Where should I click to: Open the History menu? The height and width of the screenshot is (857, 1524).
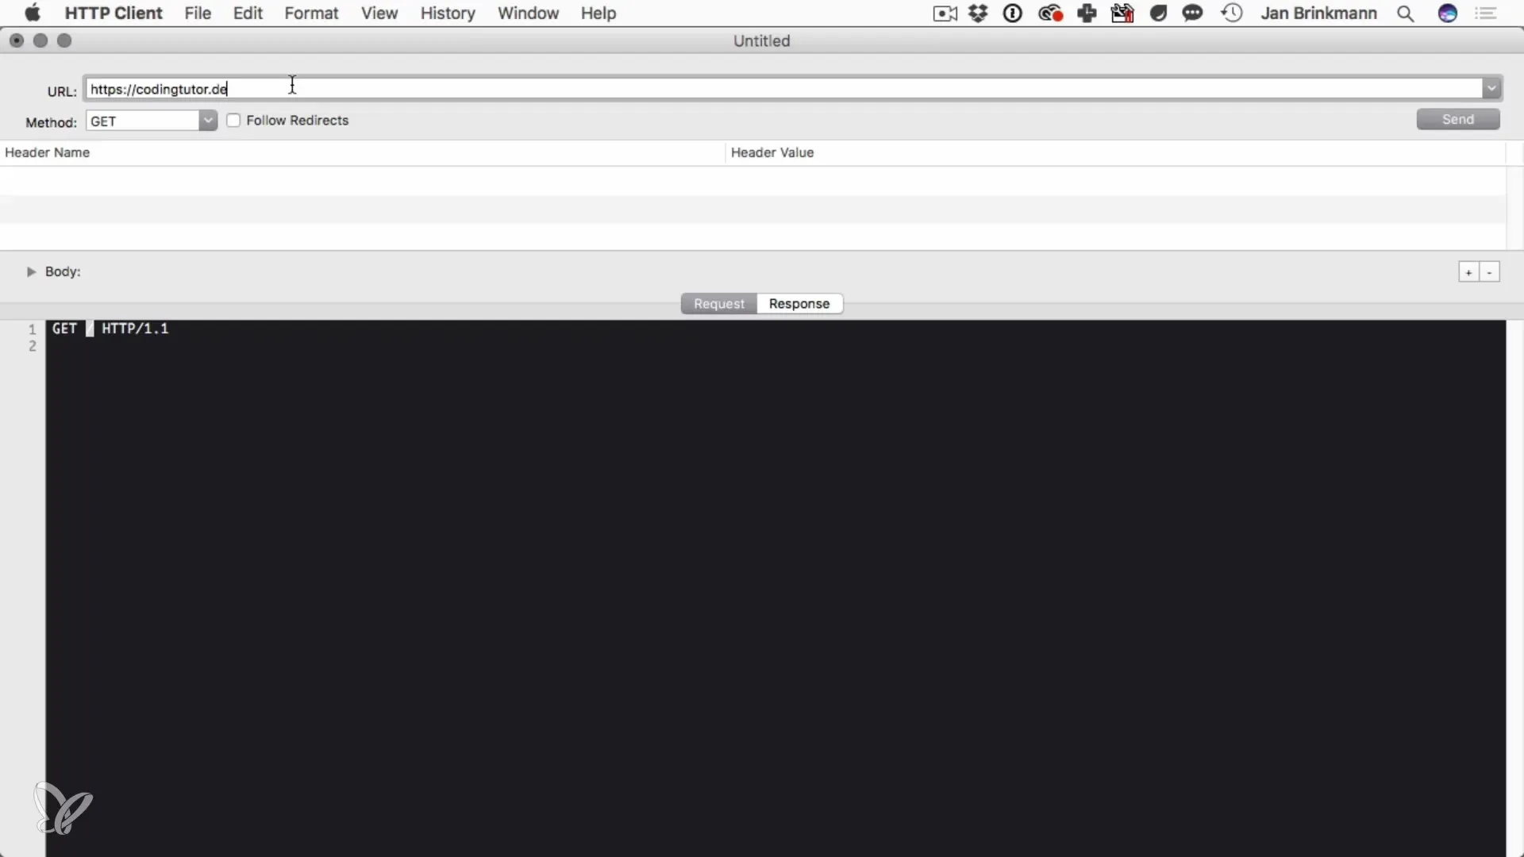pos(448,13)
